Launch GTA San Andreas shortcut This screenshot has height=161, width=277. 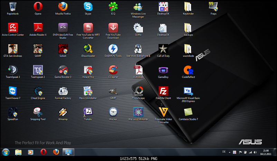[13, 49]
